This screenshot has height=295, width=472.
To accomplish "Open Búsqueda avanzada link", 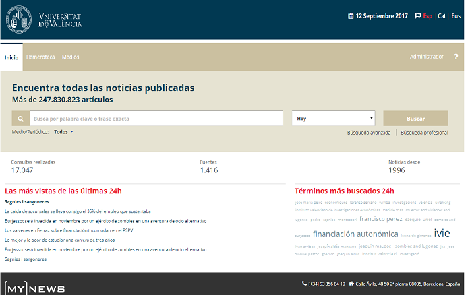I will click(369, 133).
